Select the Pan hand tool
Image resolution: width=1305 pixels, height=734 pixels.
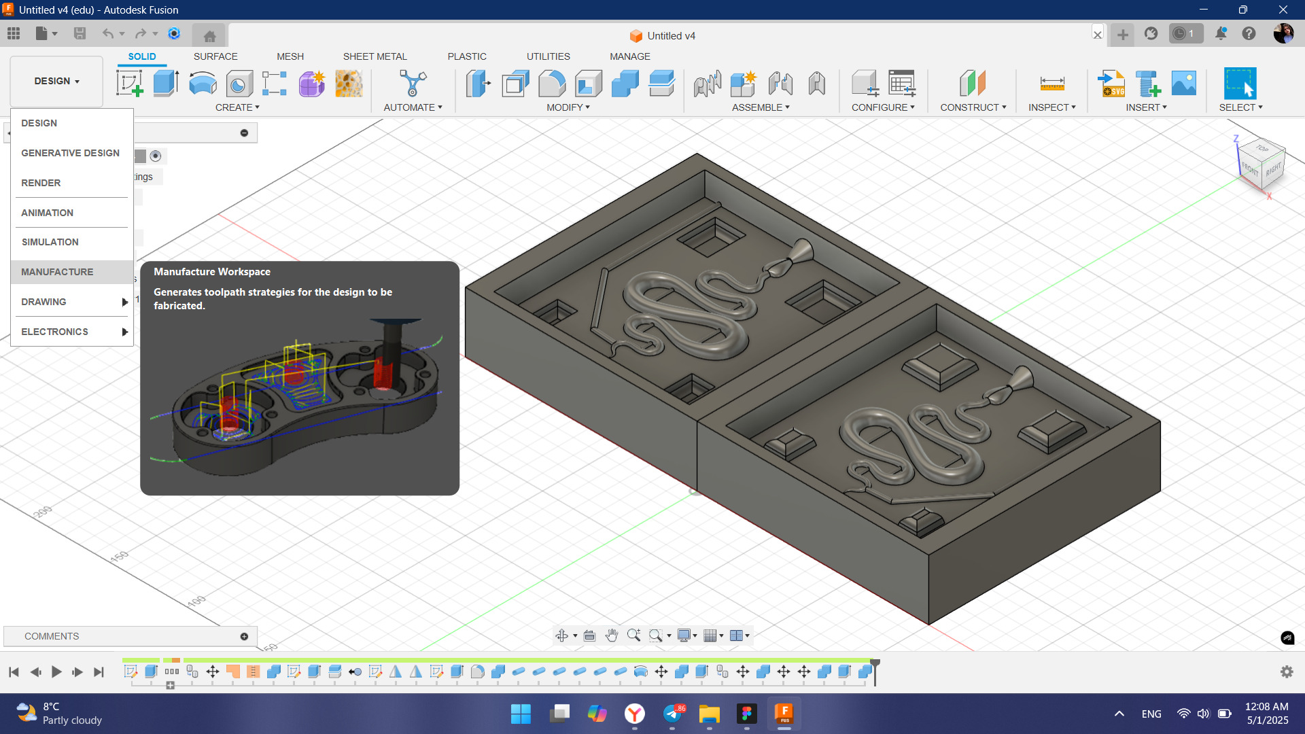pyautogui.click(x=612, y=635)
